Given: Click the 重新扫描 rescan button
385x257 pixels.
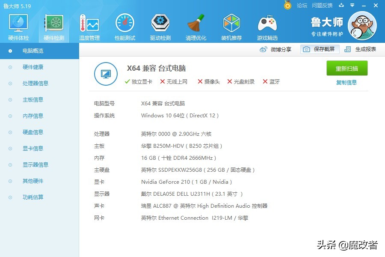Looking at the screenshot, I should (346, 68).
